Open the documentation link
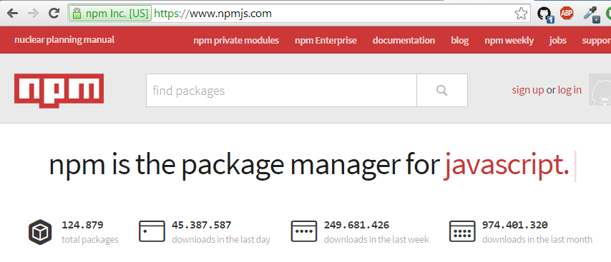Image resolution: width=611 pixels, height=262 pixels. coord(404,41)
